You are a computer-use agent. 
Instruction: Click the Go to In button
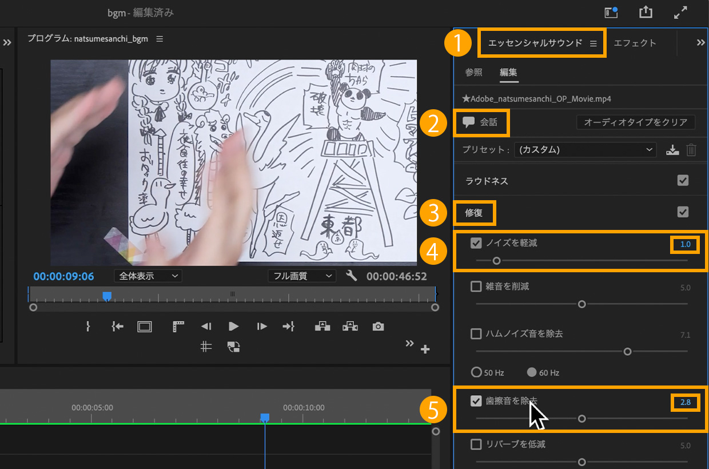point(117,327)
